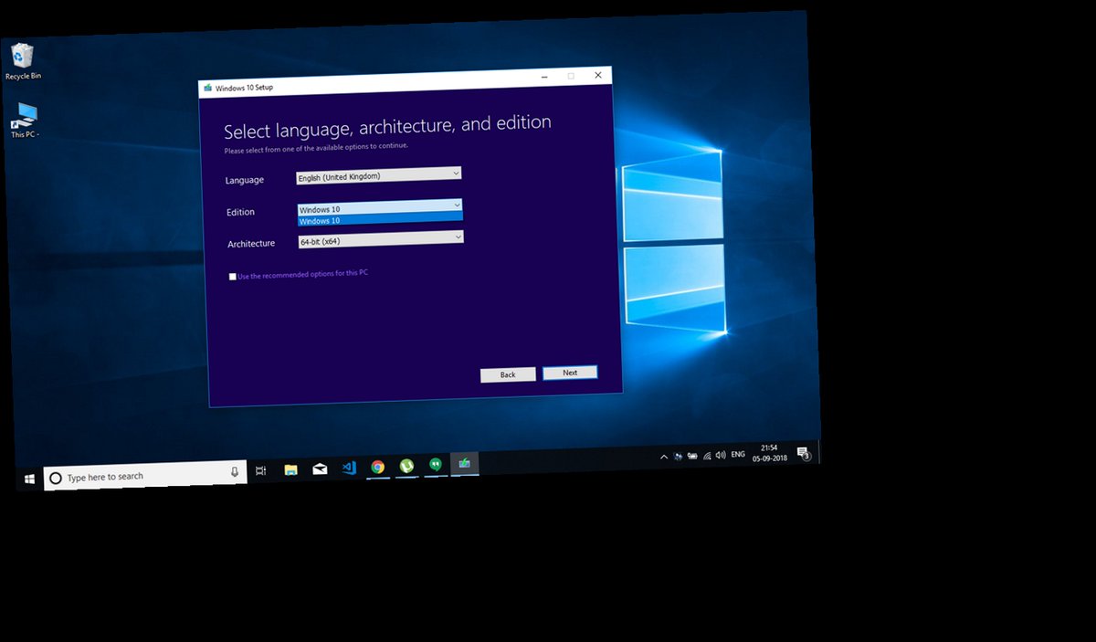The height and width of the screenshot is (642, 1096).
Task: Open the Recycle Bin desktop icon
Action: pyautogui.click(x=23, y=62)
